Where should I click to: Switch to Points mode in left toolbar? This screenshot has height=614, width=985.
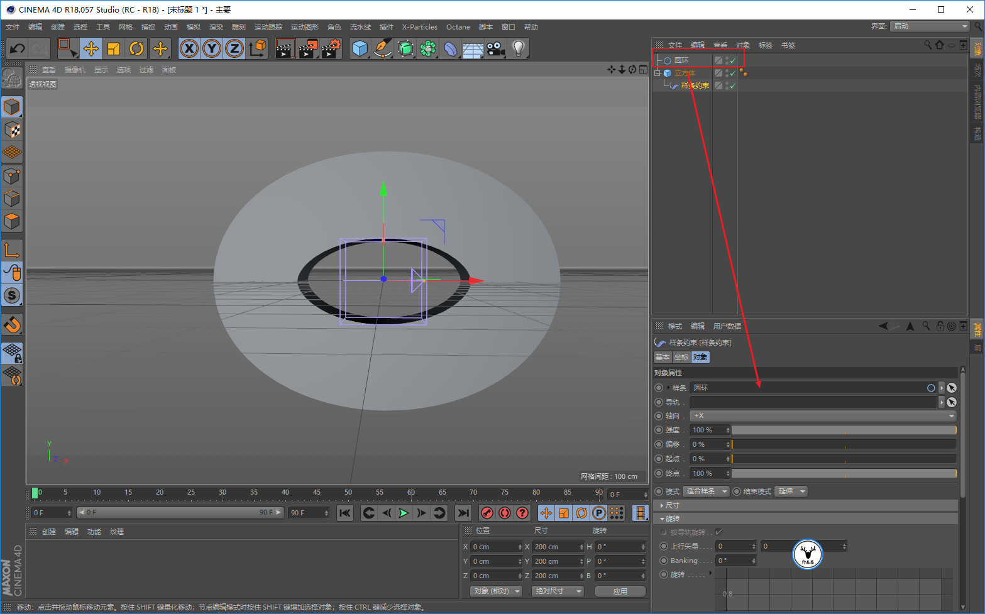[x=12, y=175]
